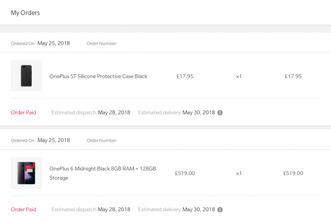Click the x1 quantity for the silicone case
This screenshot has height=222, width=331.
pyautogui.click(x=239, y=76)
